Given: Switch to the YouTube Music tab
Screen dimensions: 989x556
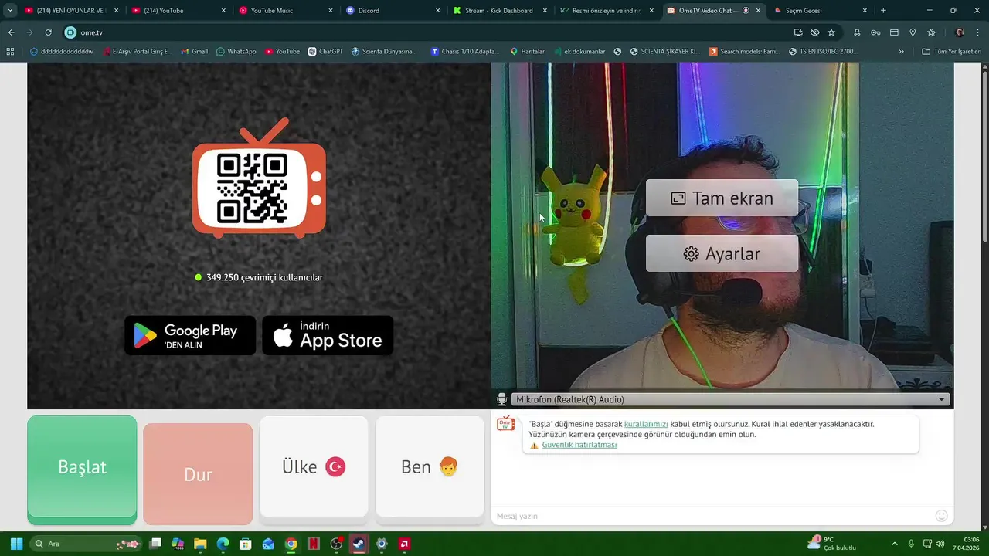Looking at the screenshot, I should (284, 11).
